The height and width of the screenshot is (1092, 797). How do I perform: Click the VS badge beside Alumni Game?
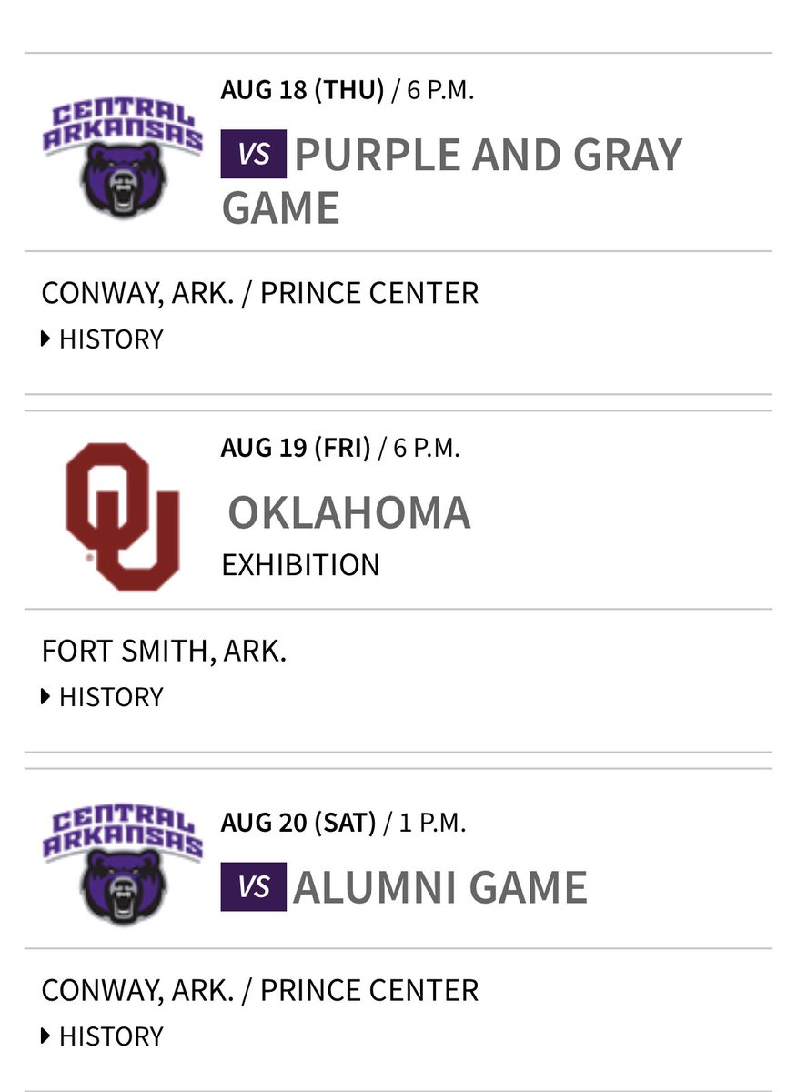(x=254, y=887)
